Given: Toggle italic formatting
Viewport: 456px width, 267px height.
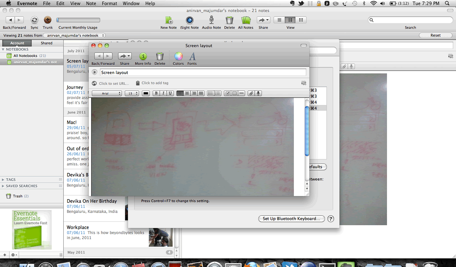Looking at the screenshot, I should click(163, 93).
